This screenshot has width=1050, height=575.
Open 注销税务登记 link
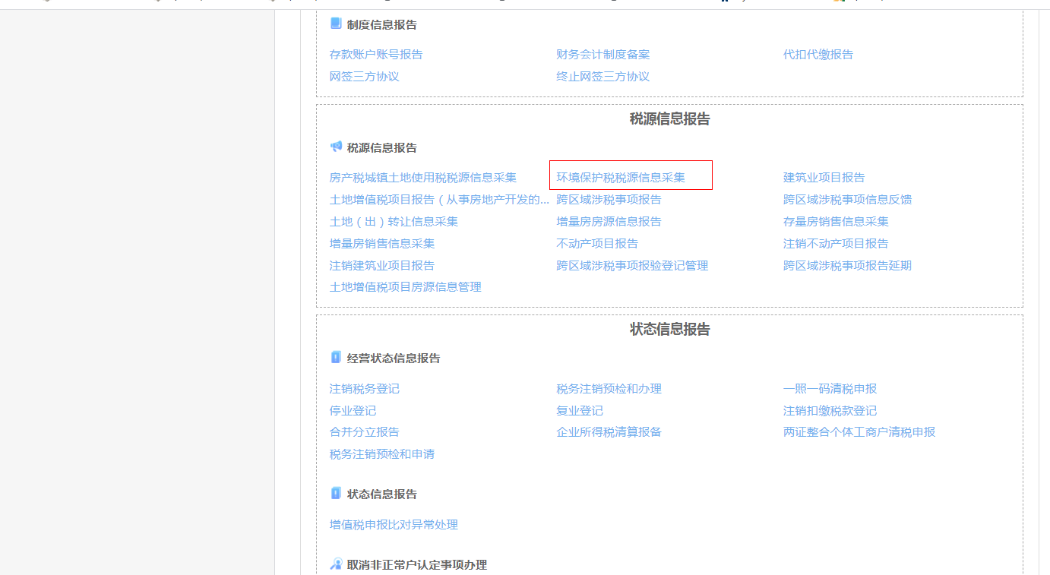pos(364,389)
